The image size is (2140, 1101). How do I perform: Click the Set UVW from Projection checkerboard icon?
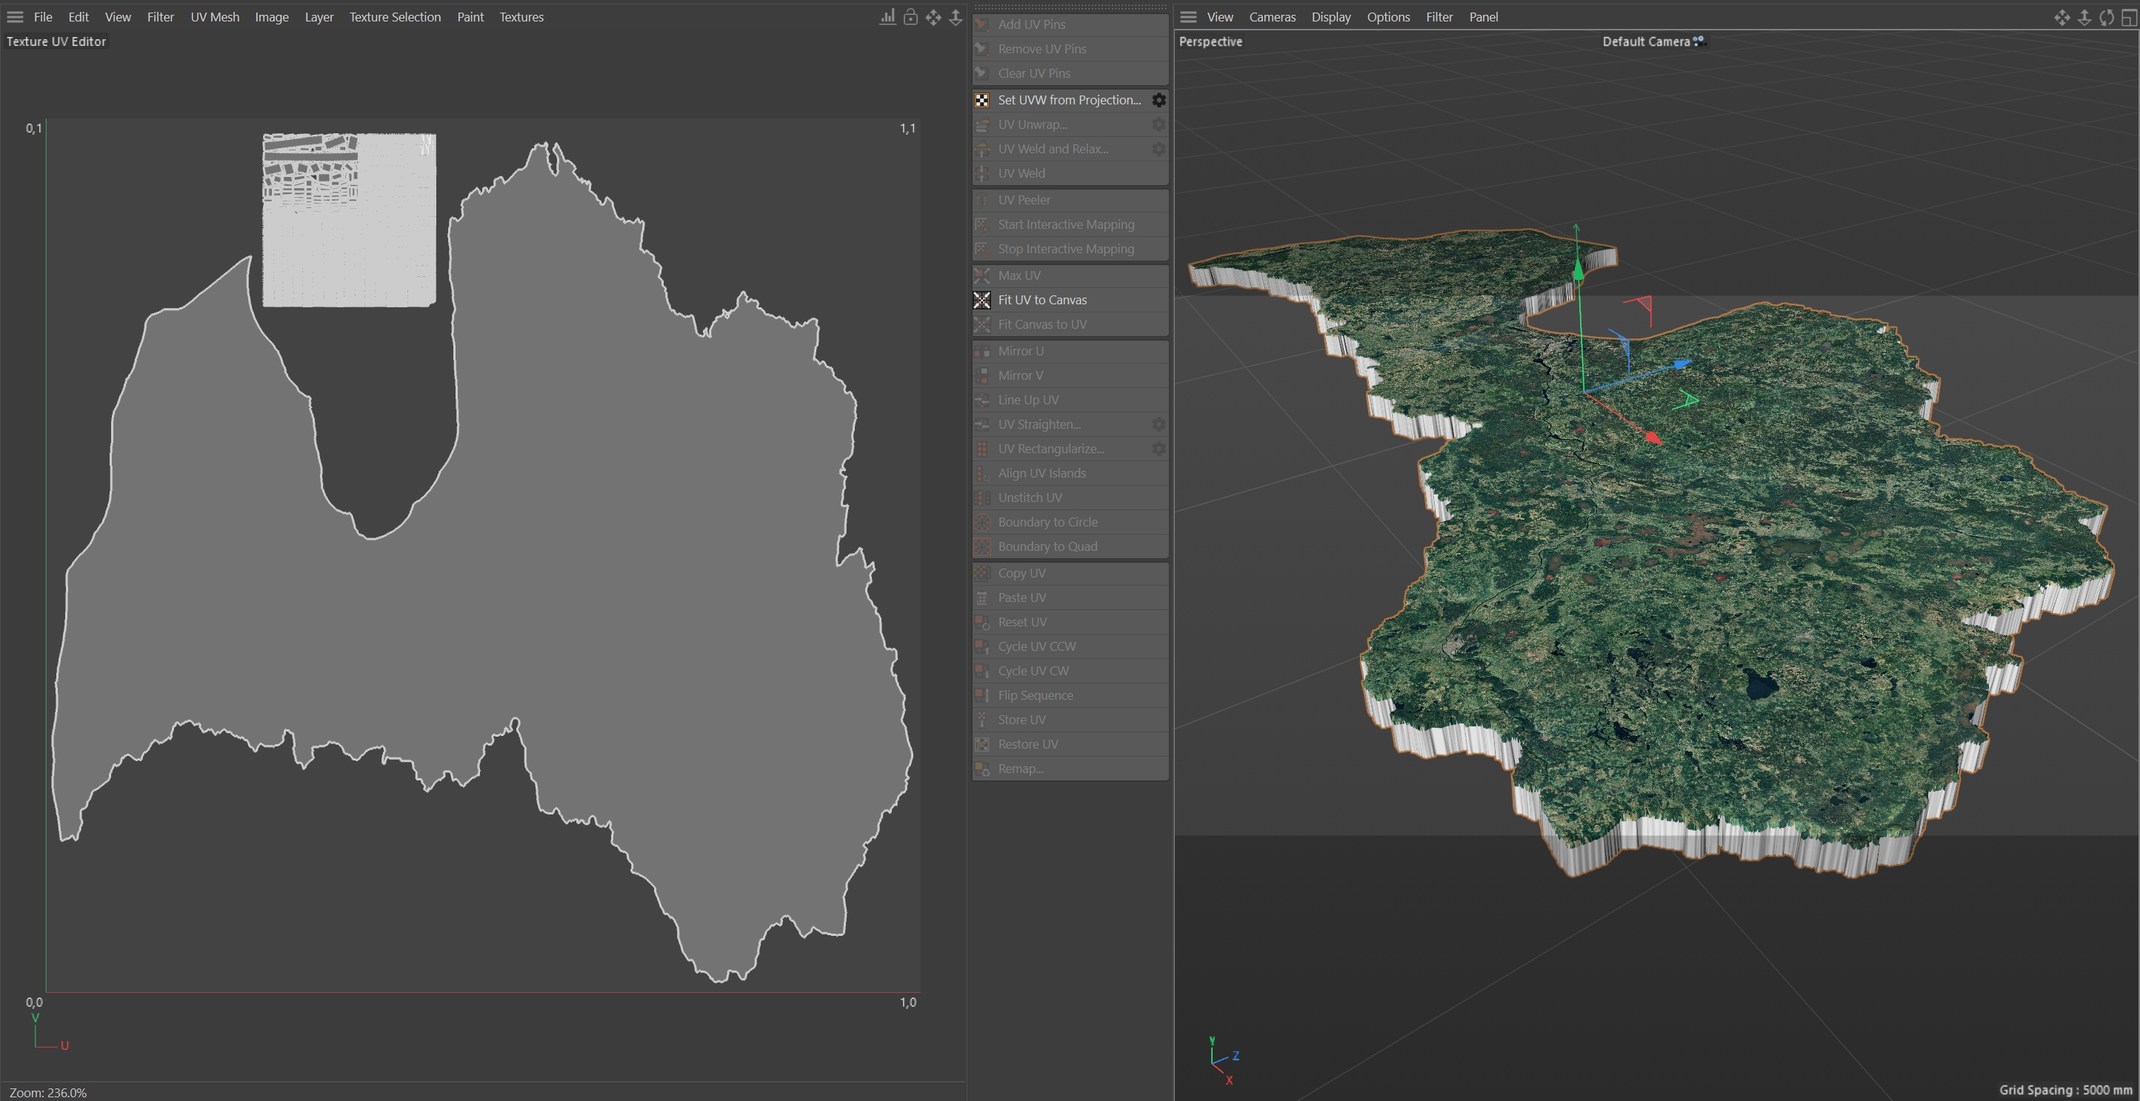(982, 100)
